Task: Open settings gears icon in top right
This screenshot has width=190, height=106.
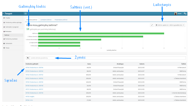Action: point(185,13)
